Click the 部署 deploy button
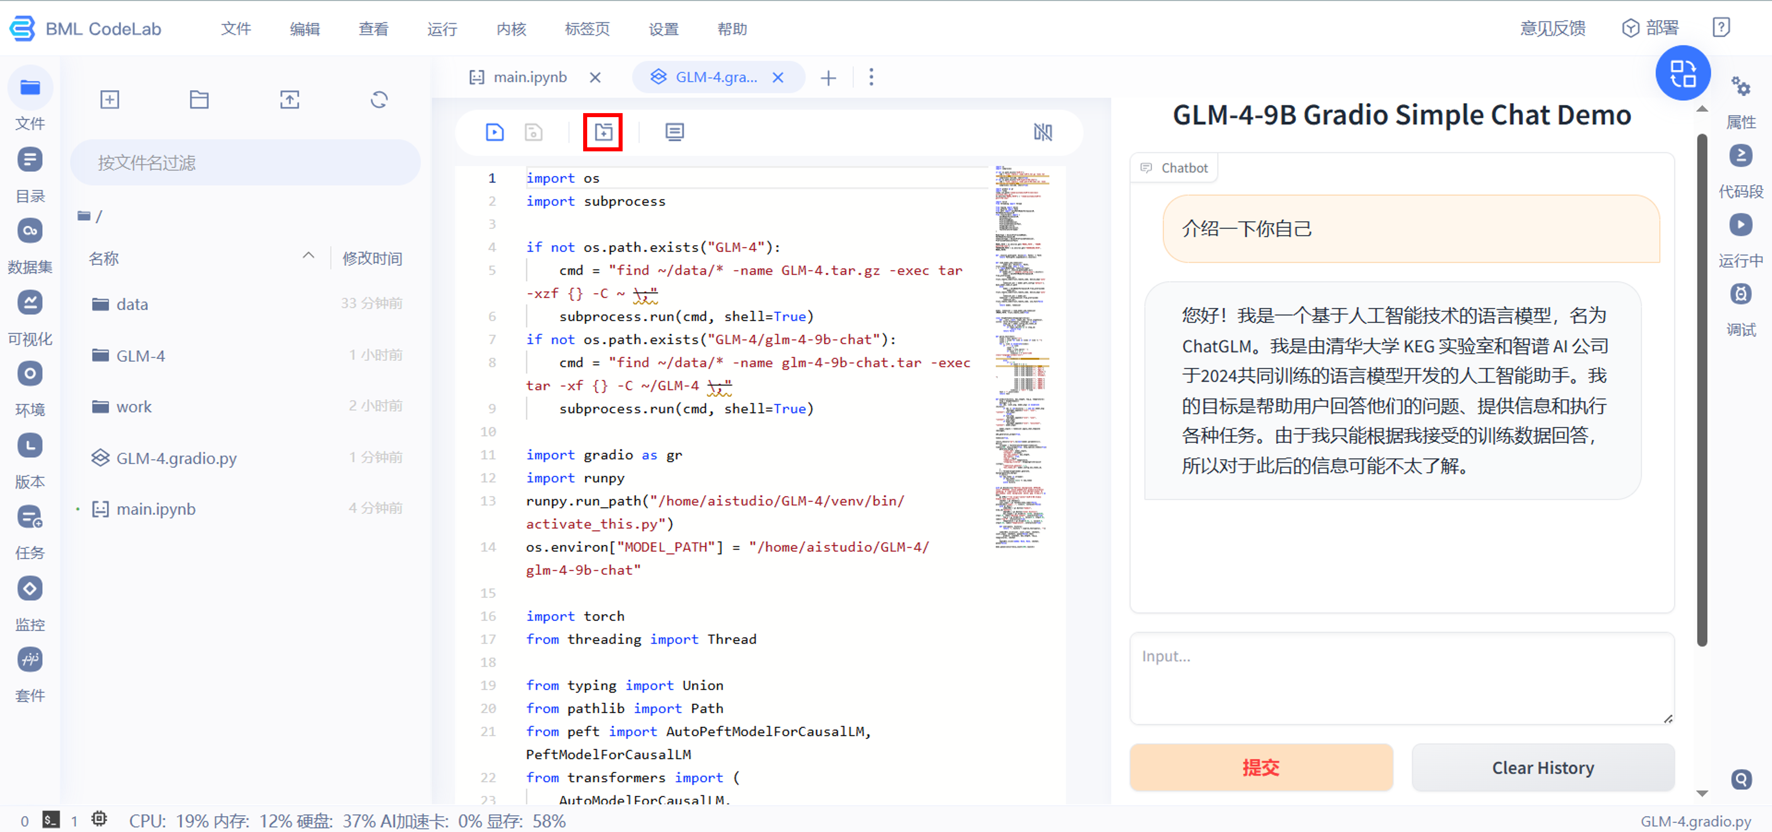The height and width of the screenshot is (832, 1772). click(x=1650, y=27)
